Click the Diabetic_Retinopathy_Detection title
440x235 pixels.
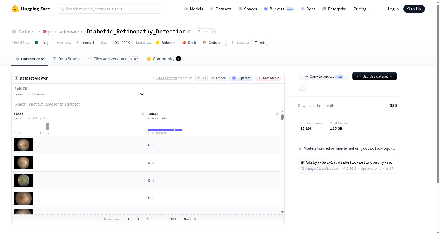pyautogui.click(x=136, y=32)
